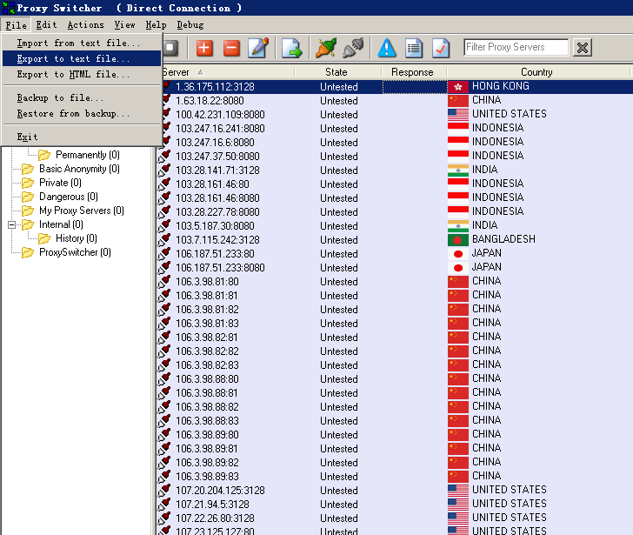Select proxy 103.7.115.242:3128
Image resolution: width=633 pixels, height=535 pixels.
[x=217, y=240]
